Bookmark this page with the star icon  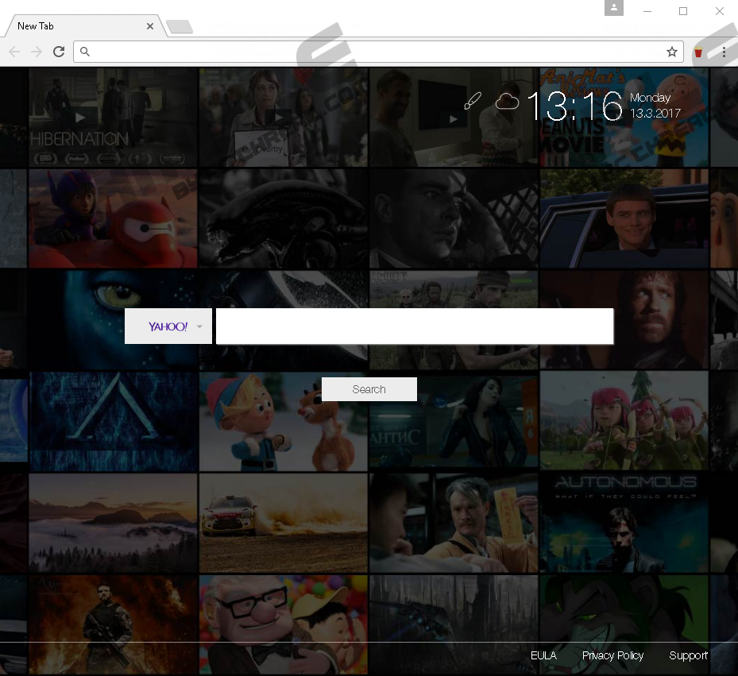[671, 52]
